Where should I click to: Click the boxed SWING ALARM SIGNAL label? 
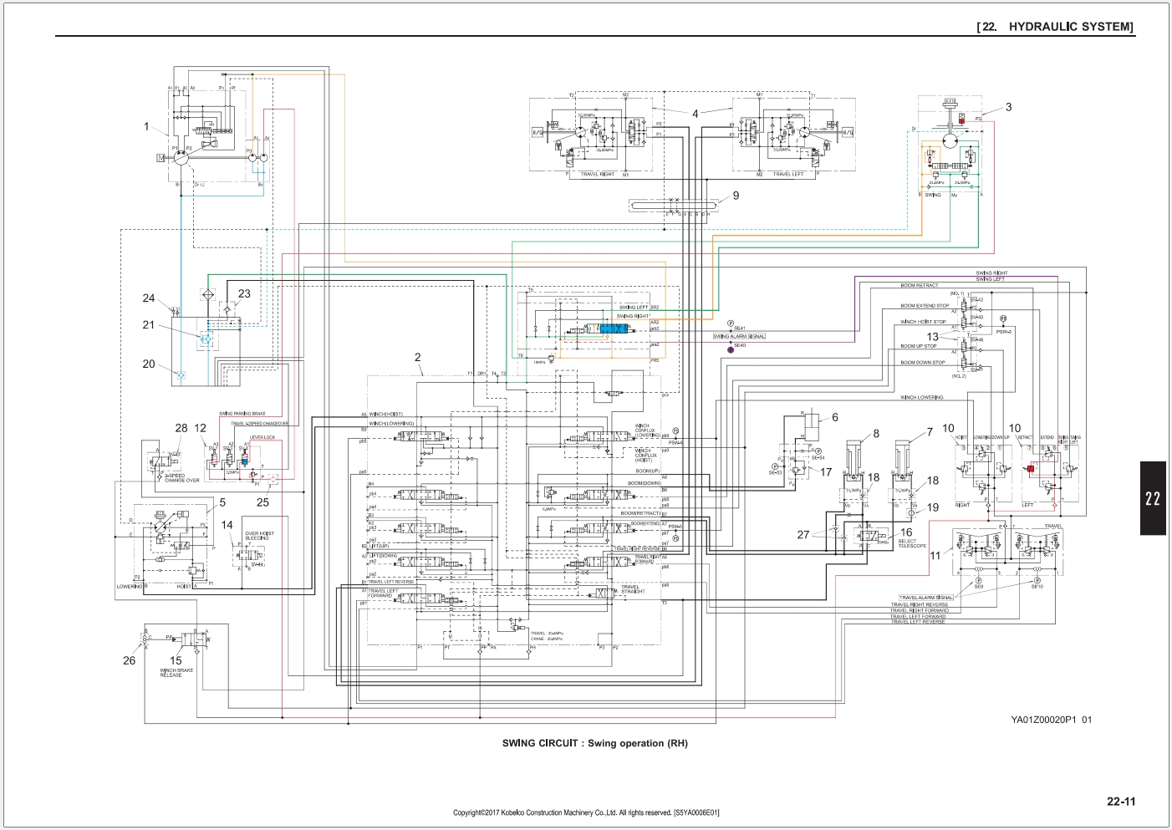click(x=739, y=337)
